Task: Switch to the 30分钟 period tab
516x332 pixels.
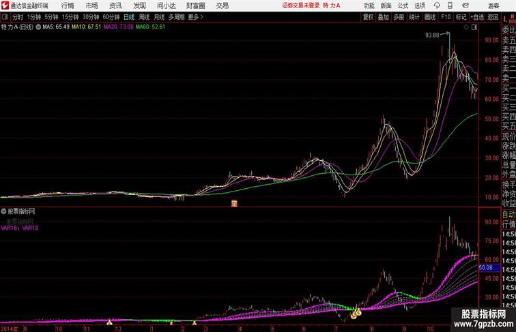Action: pyautogui.click(x=91, y=17)
